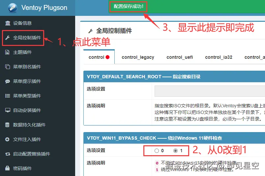Screen dimensions: 265x176
Task: Open the 菜单别名插件 menu
Action: click(x=38, y=67)
